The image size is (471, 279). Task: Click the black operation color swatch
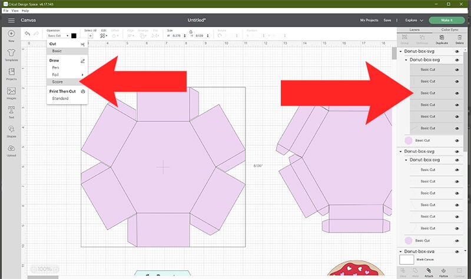coord(74,36)
